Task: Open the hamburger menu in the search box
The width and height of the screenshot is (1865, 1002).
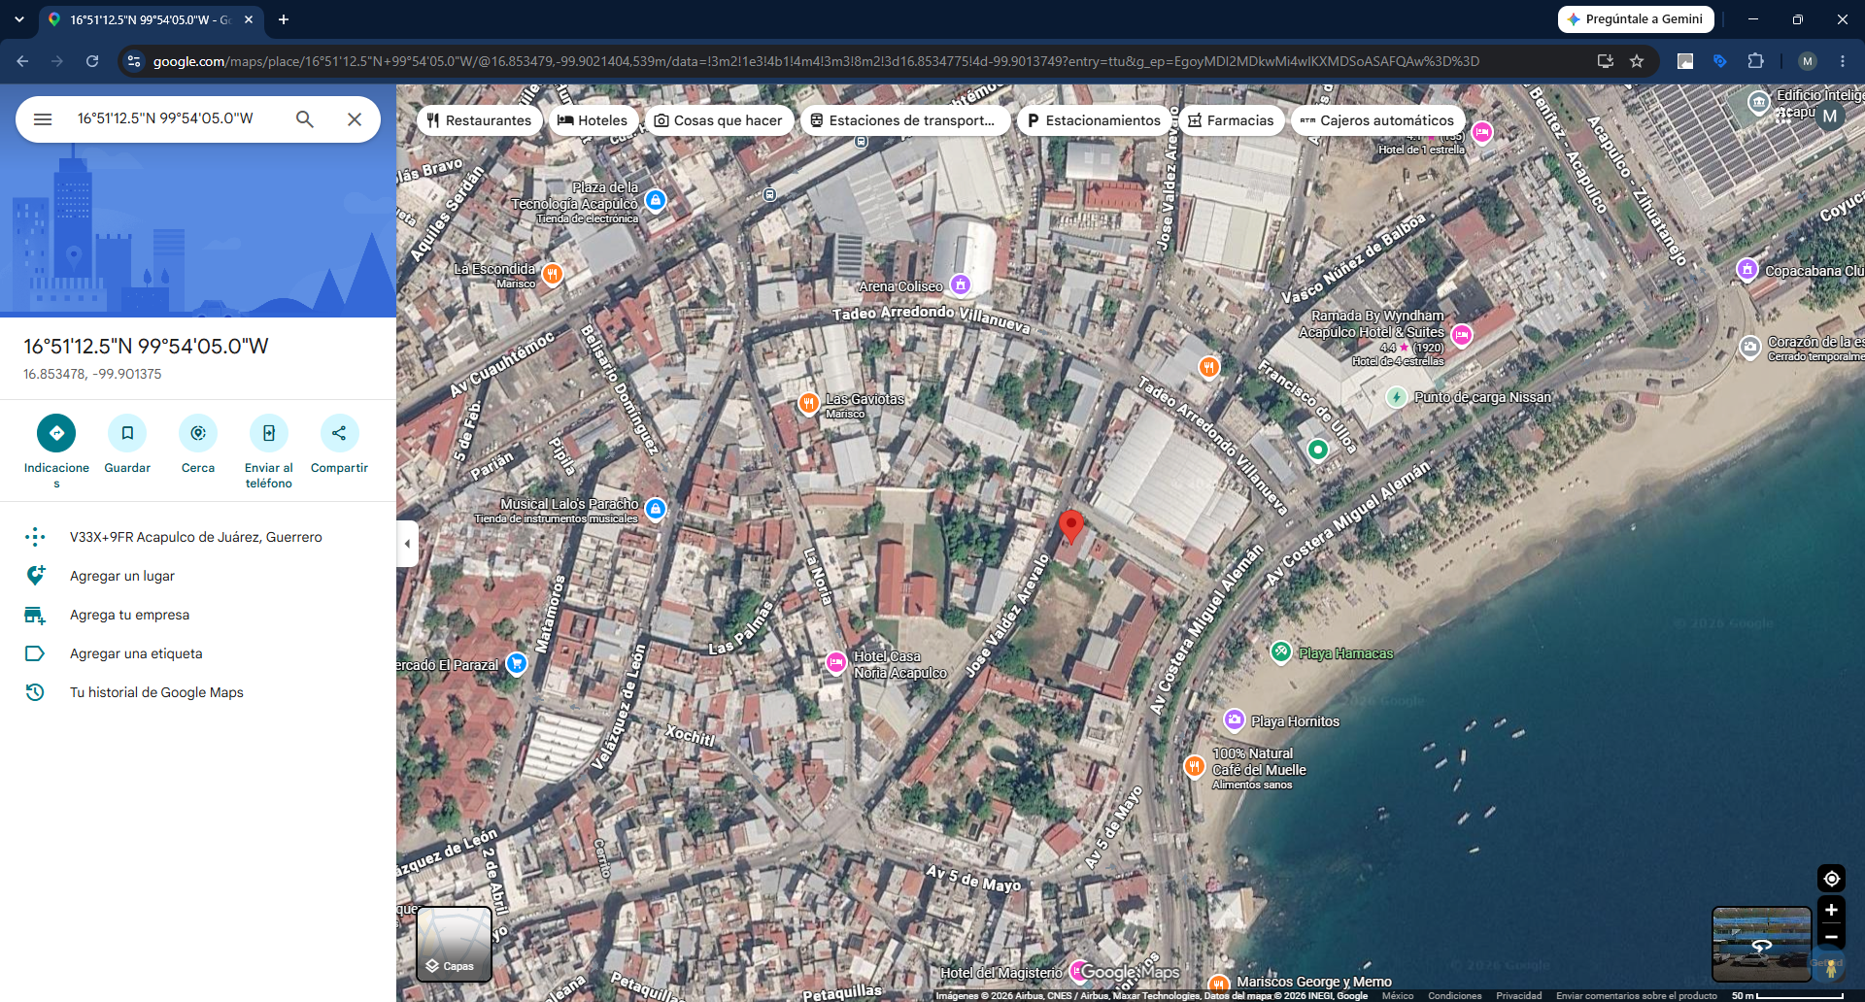Action: pyautogui.click(x=43, y=118)
